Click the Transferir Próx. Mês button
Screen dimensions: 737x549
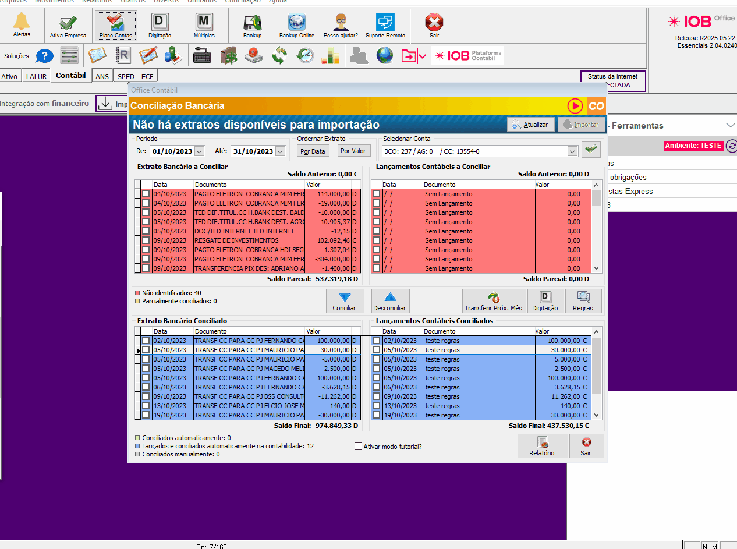(494, 301)
